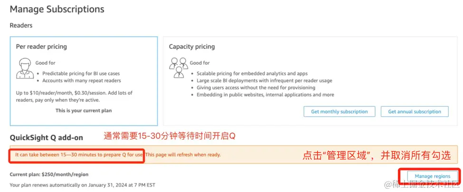This screenshot has height=192, width=463.
Task: Click the Current plan $250/month/region text
Action: coord(49,174)
